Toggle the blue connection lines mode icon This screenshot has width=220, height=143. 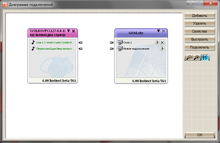pyautogui.click(x=205, y=58)
